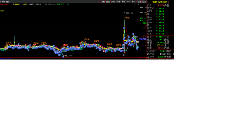Screen dimensions: 225x127
Task: Select the 卖二 price 119.779
Action: pos(160,17)
